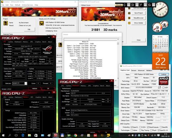The width and height of the screenshot is (172, 138).
Task: Toggle the OpenCL checkbox
Action: pos(132,127)
